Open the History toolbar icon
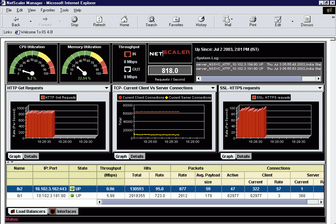Screen dimensions: 336x224 tap(201, 19)
